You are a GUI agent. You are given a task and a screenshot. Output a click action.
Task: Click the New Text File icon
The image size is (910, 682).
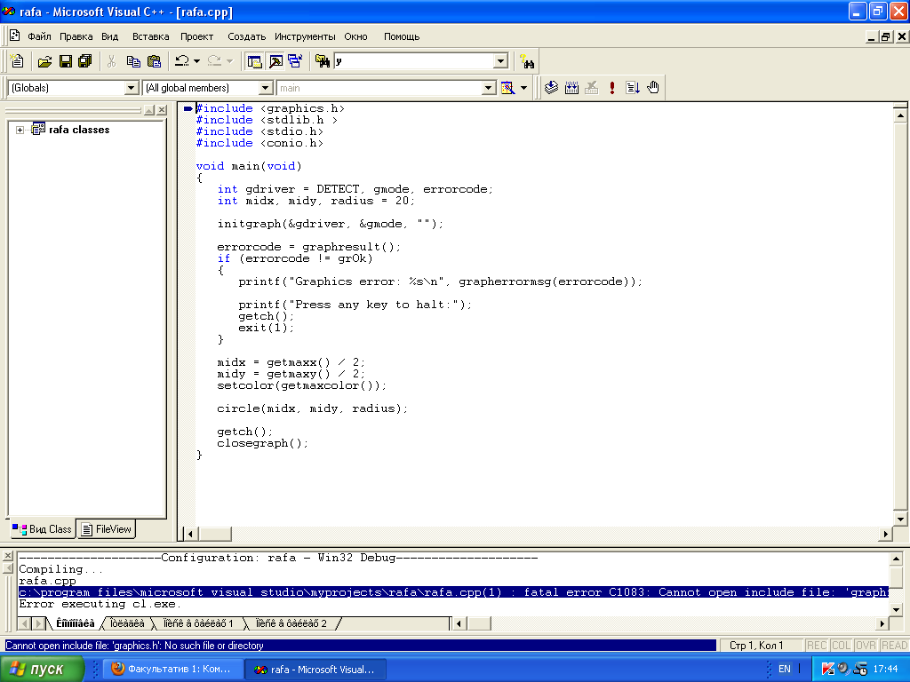(x=16, y=61)
